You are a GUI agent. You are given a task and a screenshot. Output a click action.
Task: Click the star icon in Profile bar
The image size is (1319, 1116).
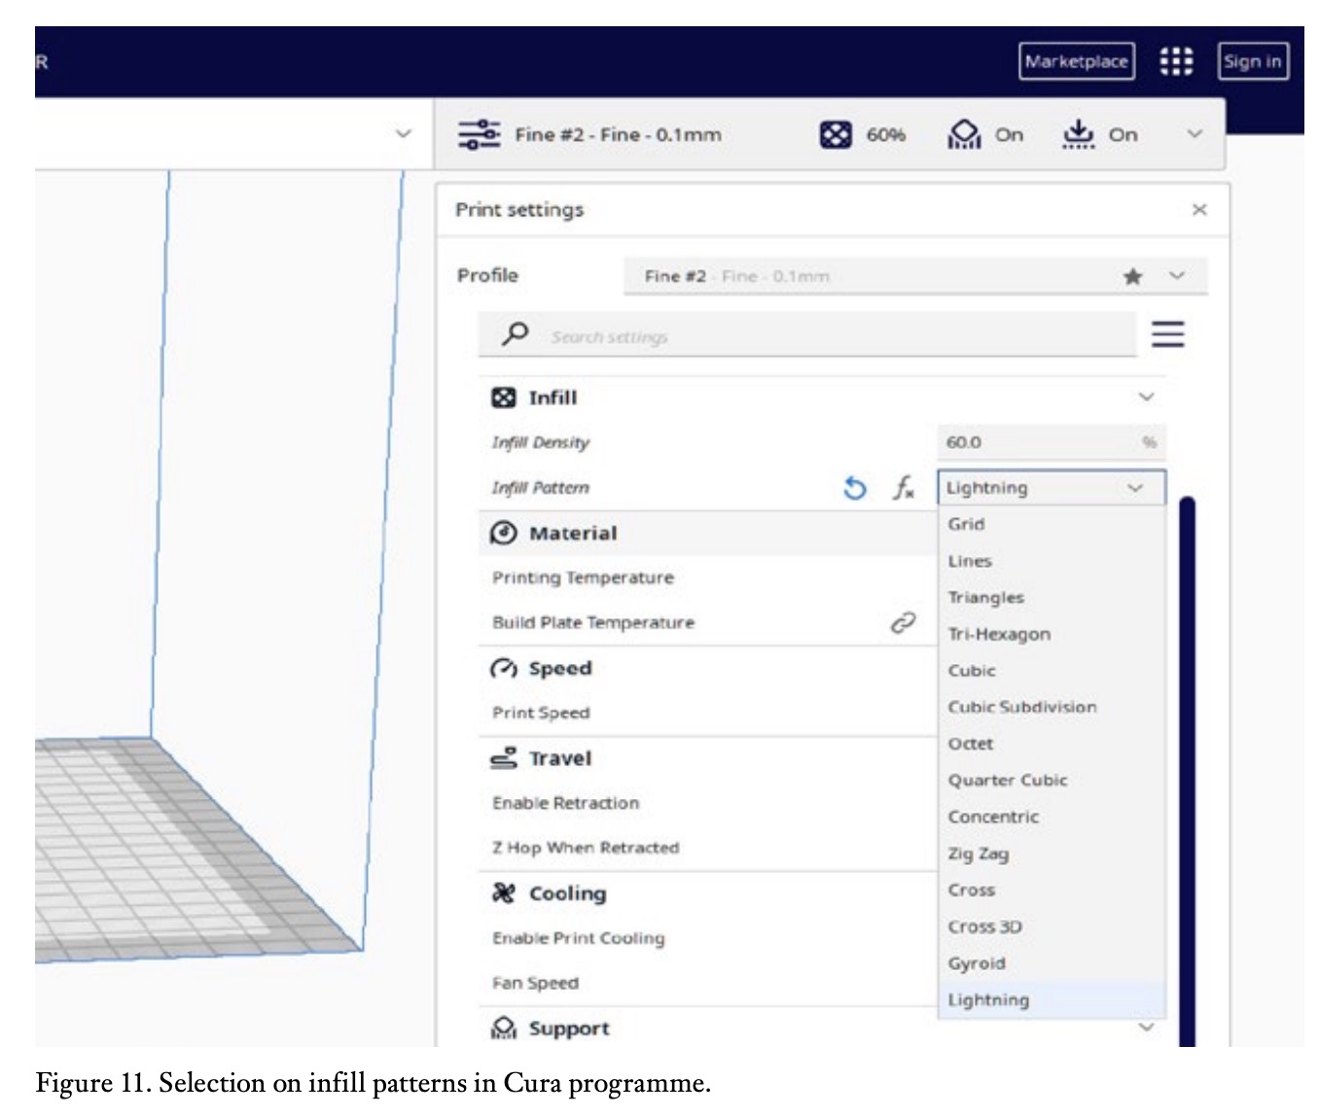[1132, 276]
